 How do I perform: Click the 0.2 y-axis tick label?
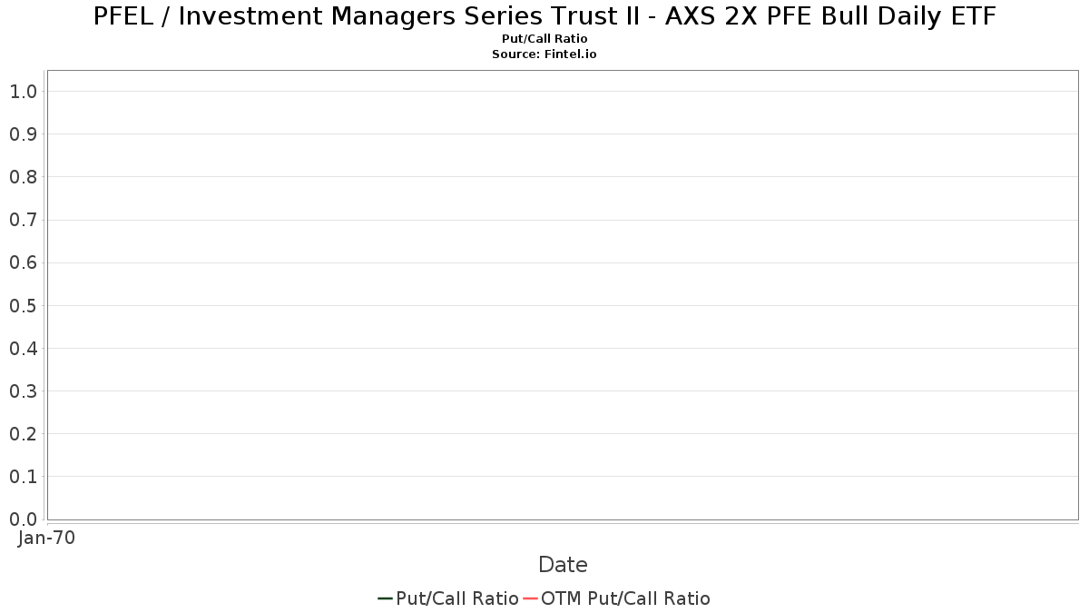[23, 434]
